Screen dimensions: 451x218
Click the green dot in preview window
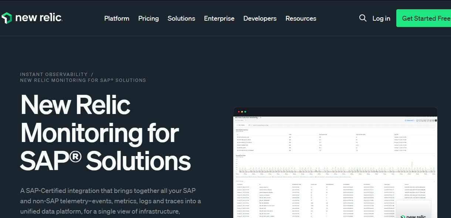pos(245,112)
